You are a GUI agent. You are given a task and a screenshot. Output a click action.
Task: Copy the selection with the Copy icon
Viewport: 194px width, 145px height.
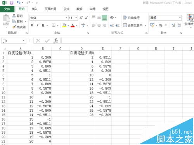tap(14, 21)
